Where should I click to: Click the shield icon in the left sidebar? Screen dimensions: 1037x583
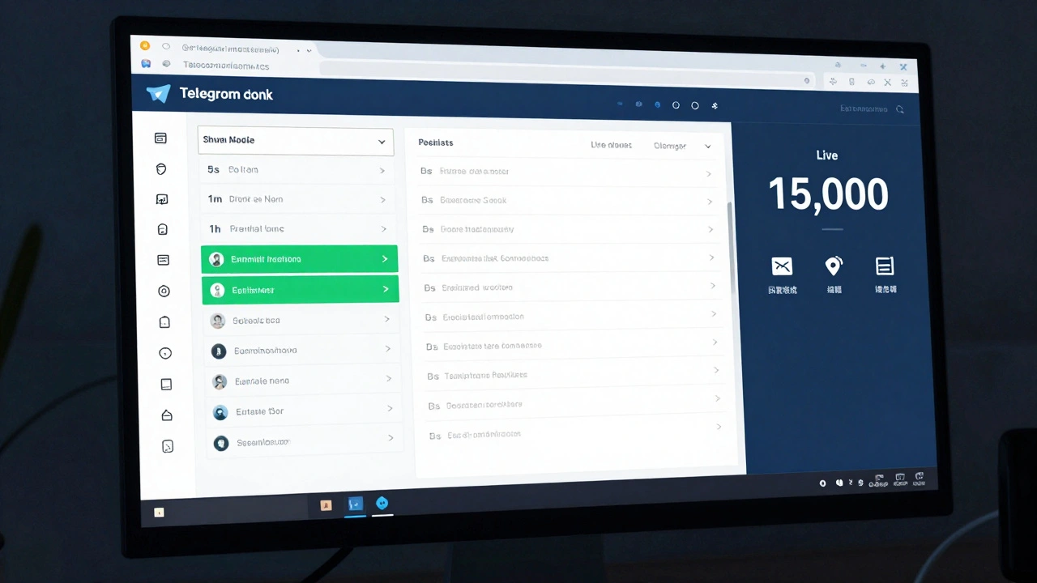[x=161, y=169]
